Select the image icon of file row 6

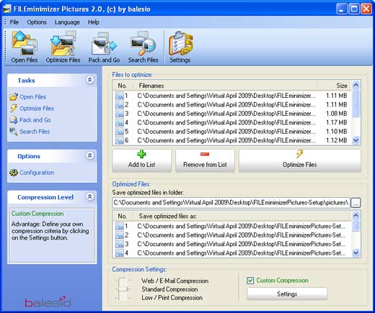[x=120, y=140]
